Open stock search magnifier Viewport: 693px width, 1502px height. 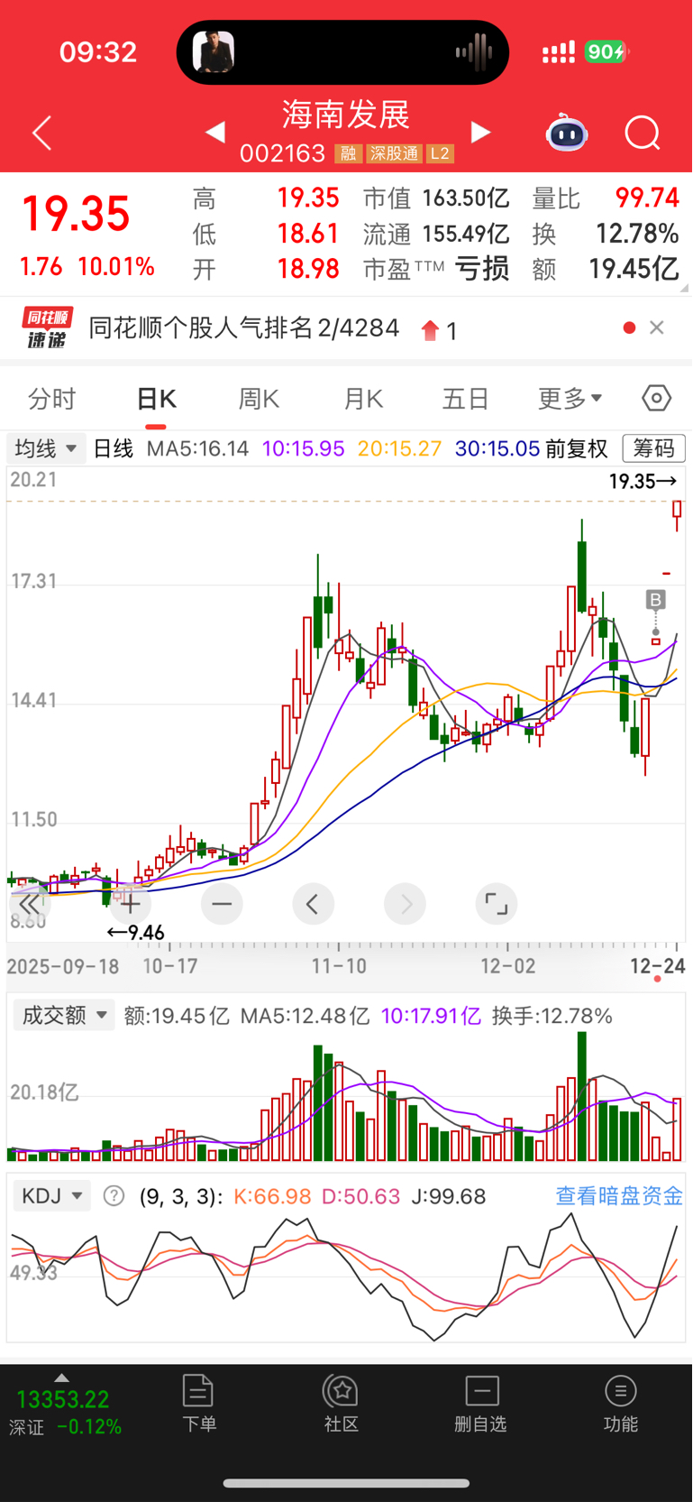click(643, 134)
